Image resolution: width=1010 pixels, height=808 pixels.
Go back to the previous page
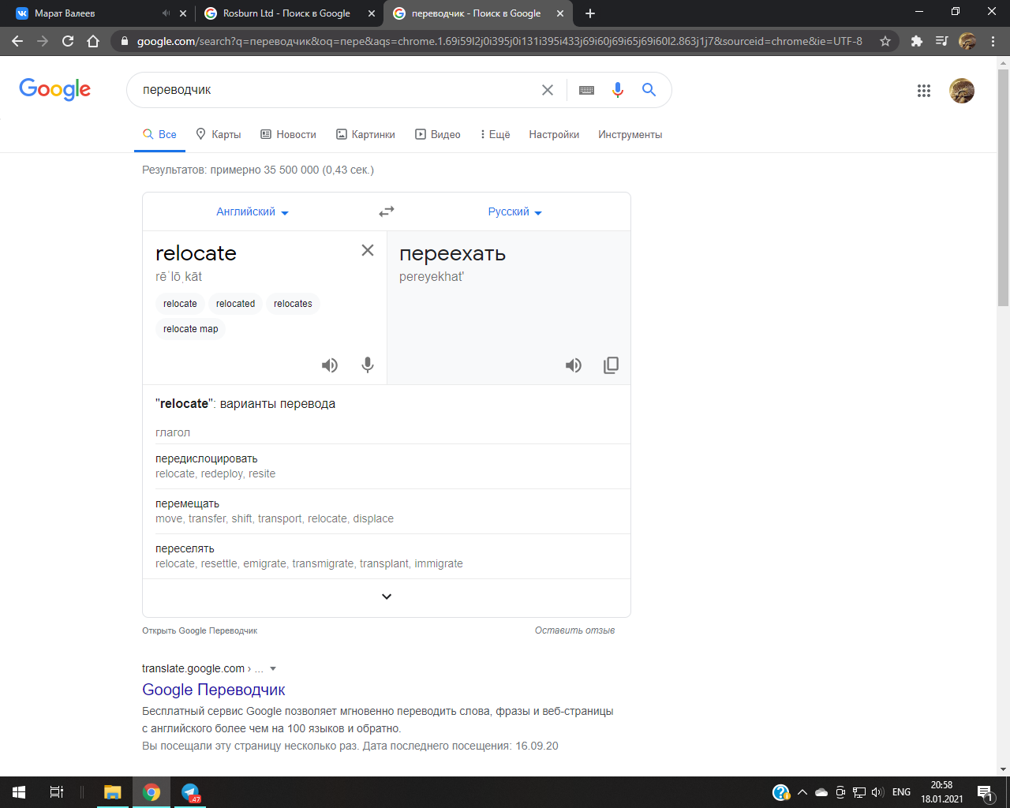[x=17, y=41]
